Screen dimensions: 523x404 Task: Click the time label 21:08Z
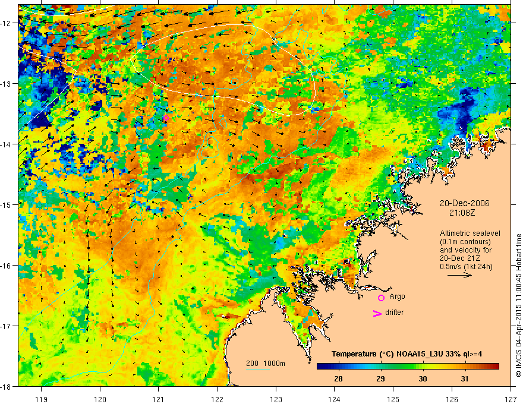(462, 212)
